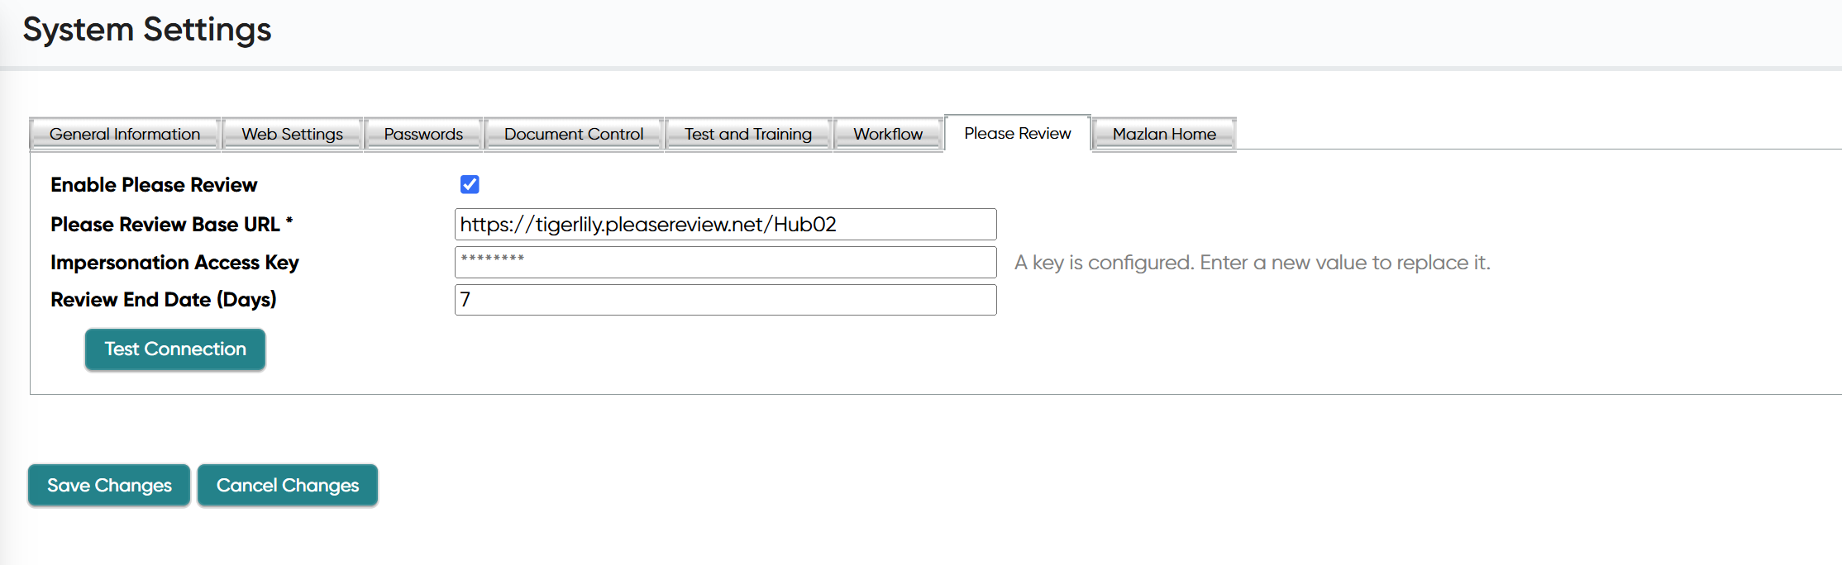Screen dimensions: 1842x565
Task: Save Changes to system settings
Action: pos(109,485)
